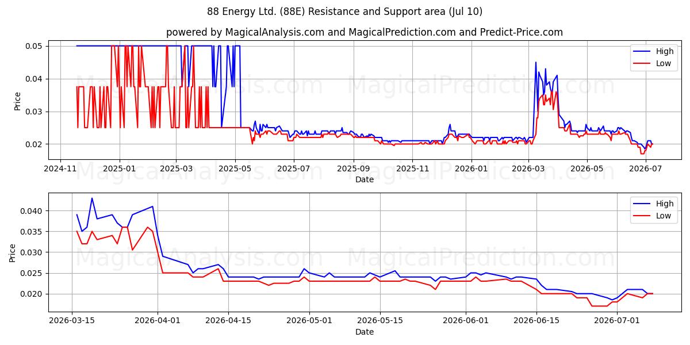
Task: Click the '0.05' y-axis label on the top chart
Action: (x=35, y=46)
